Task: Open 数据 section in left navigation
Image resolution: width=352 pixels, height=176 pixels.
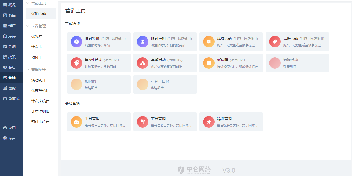Action: click(11, 88)
